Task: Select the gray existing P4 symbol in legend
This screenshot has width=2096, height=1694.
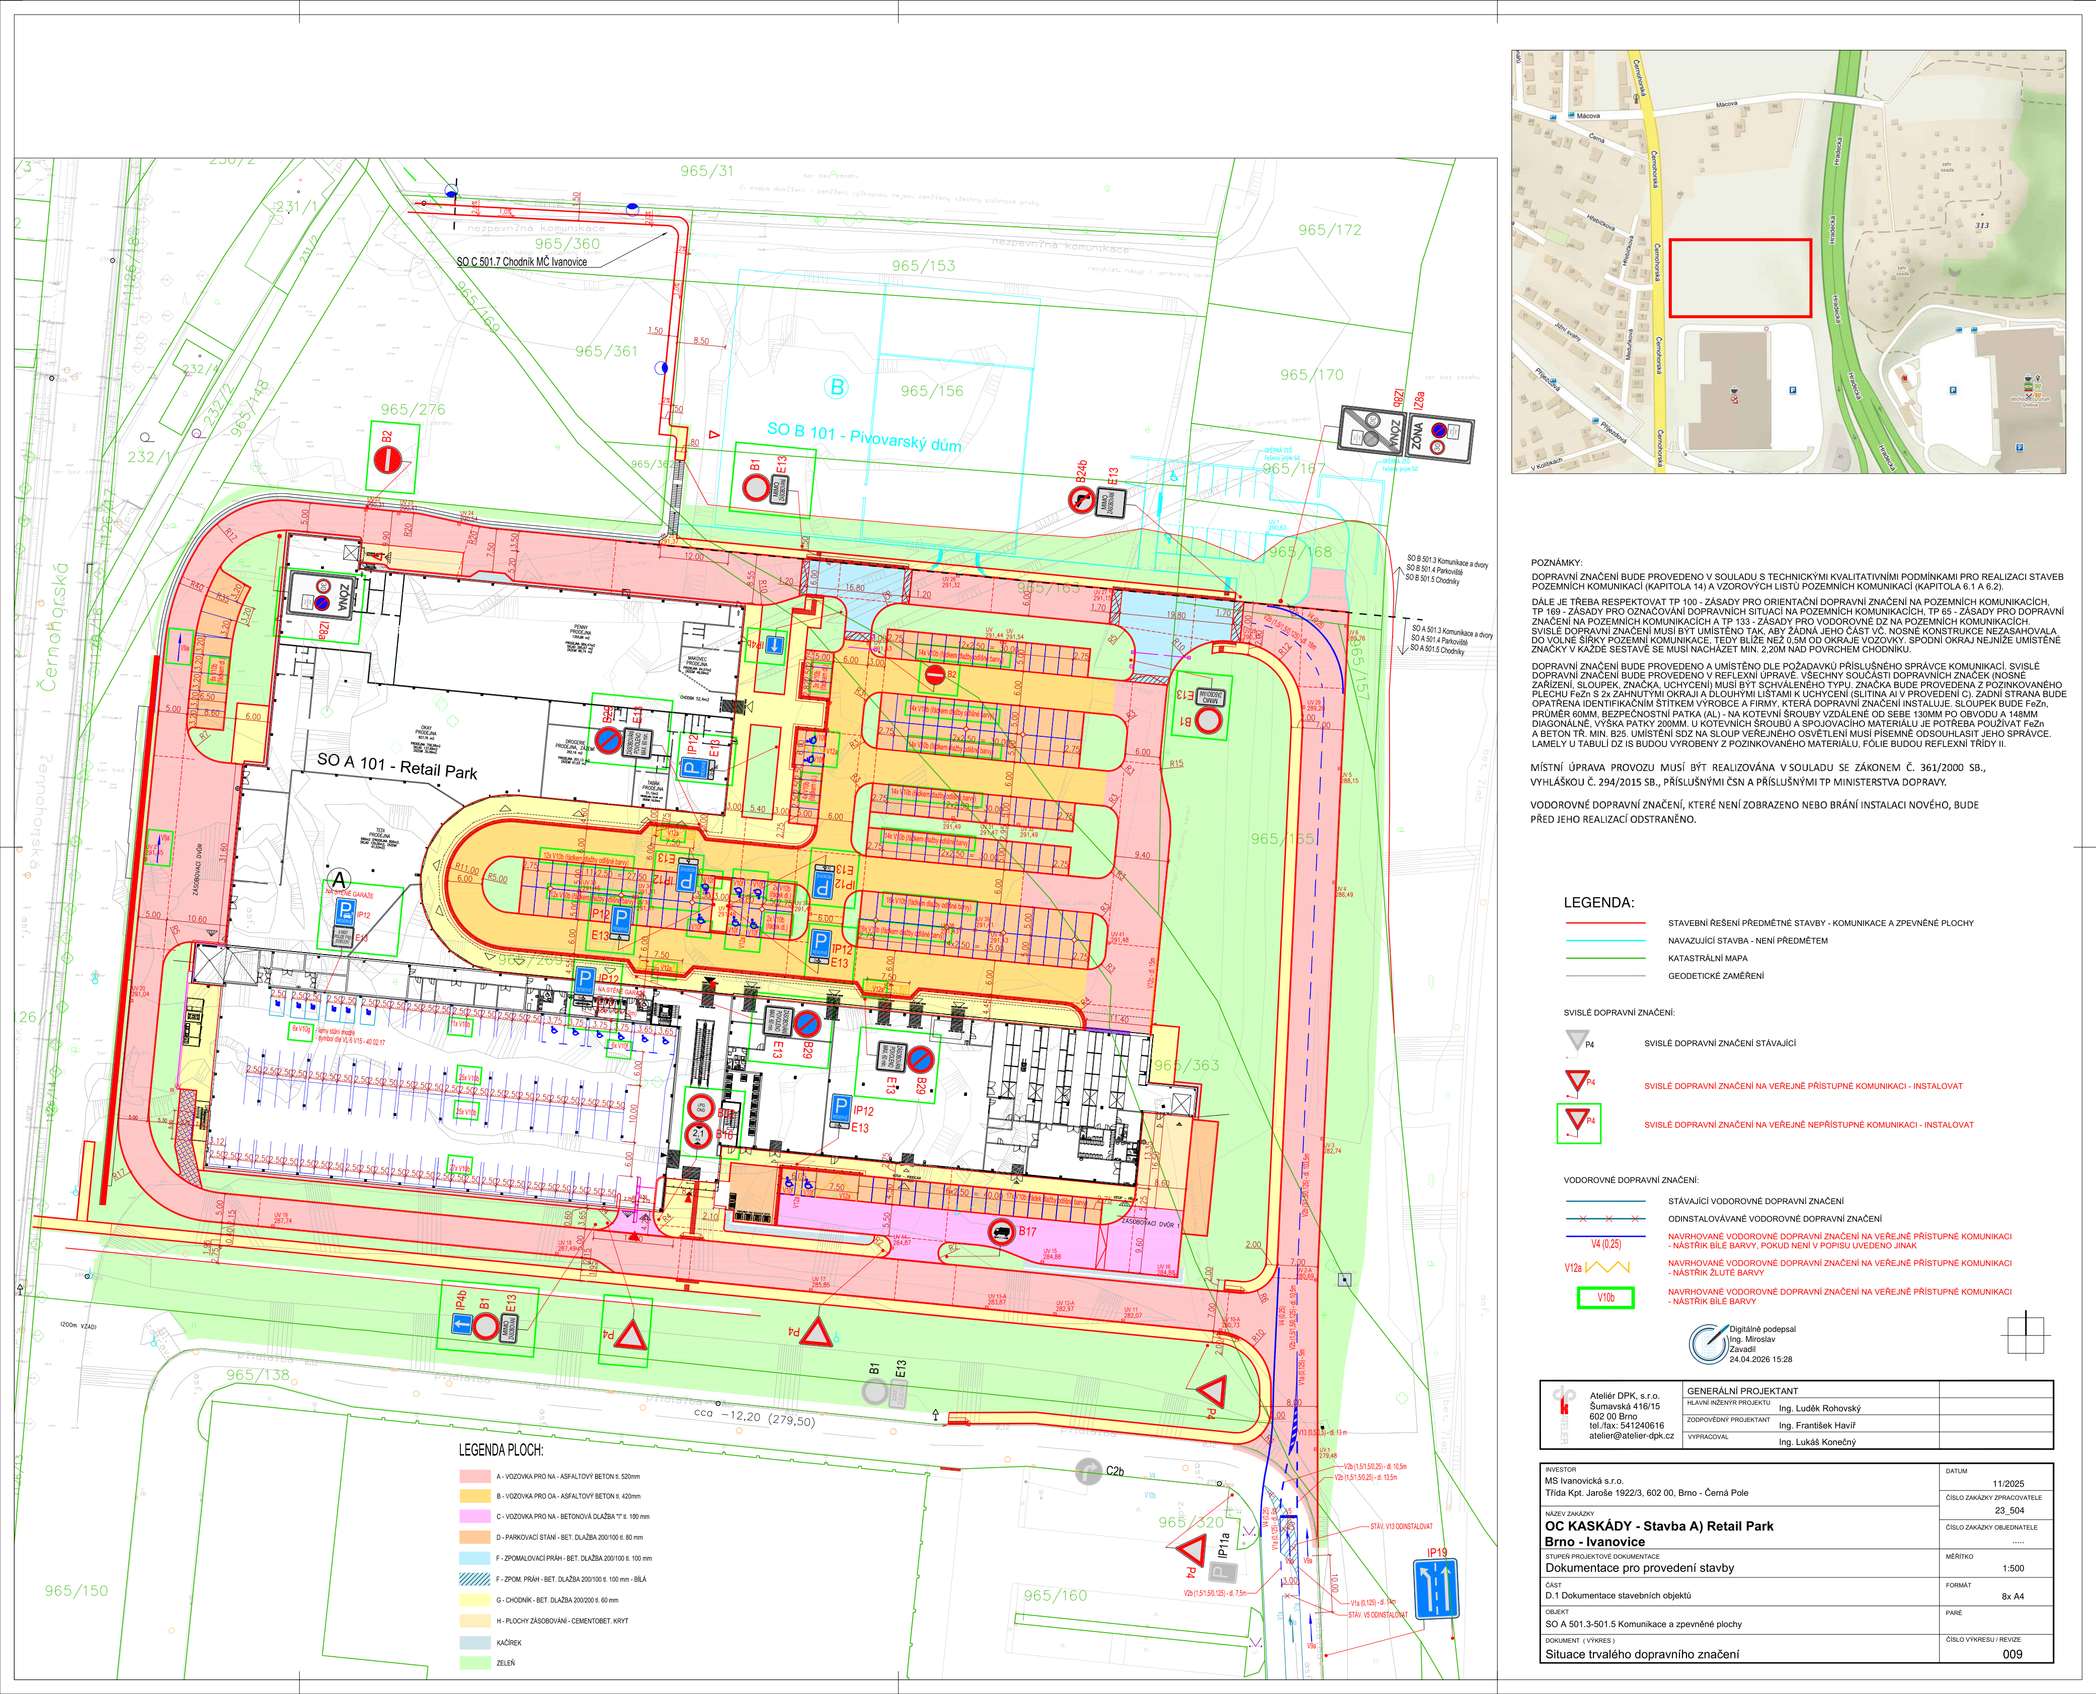Action: pos(1577,1040)
